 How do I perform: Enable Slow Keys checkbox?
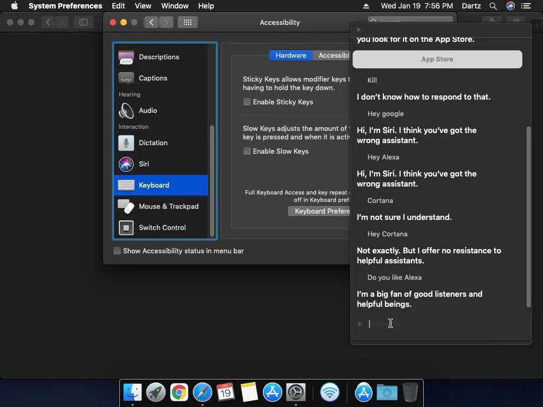tap(247, 151)
